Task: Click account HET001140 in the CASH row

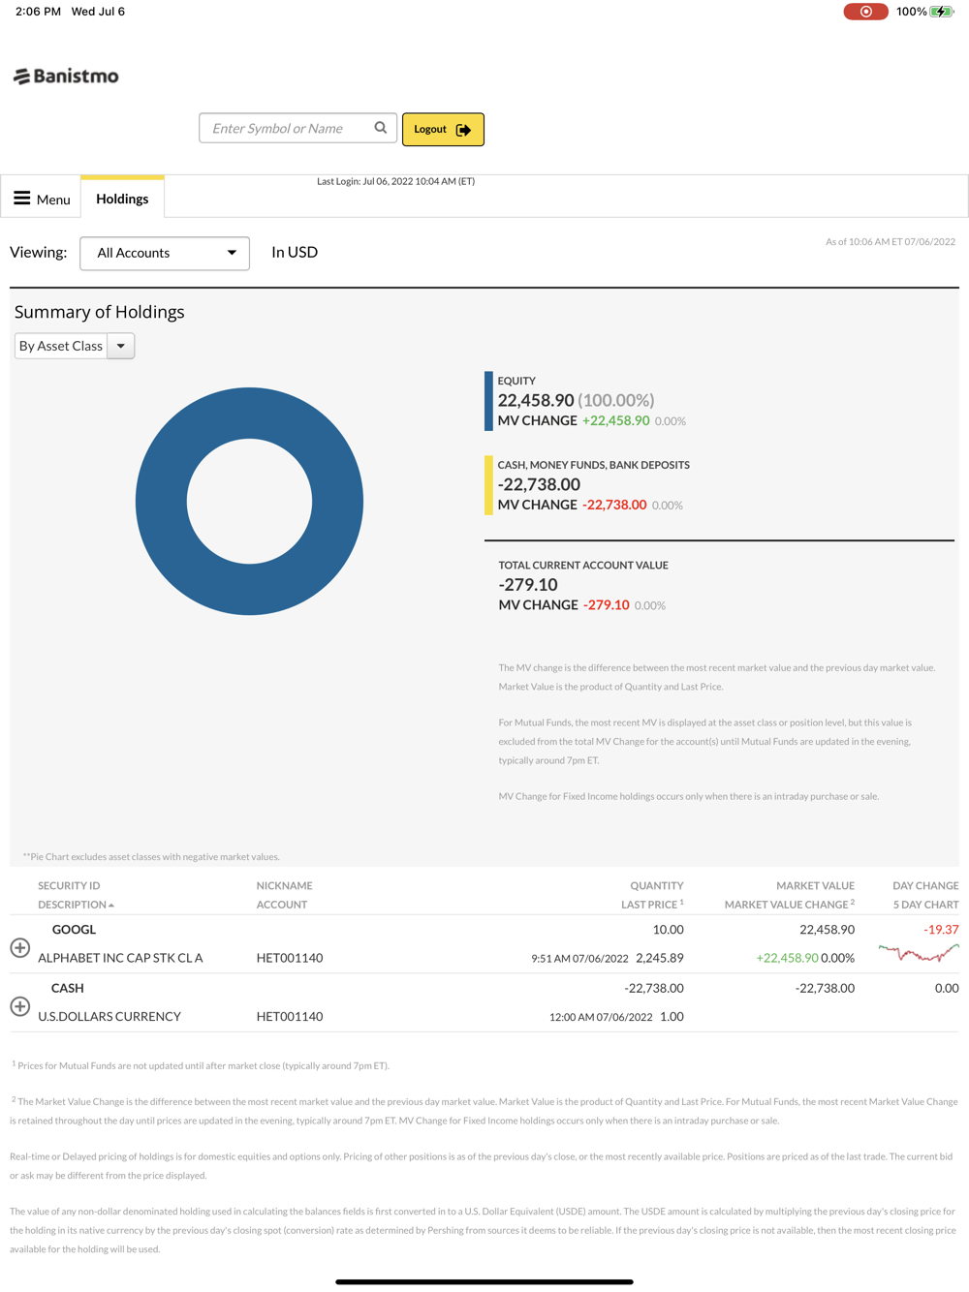Action: pos(290,1016)
